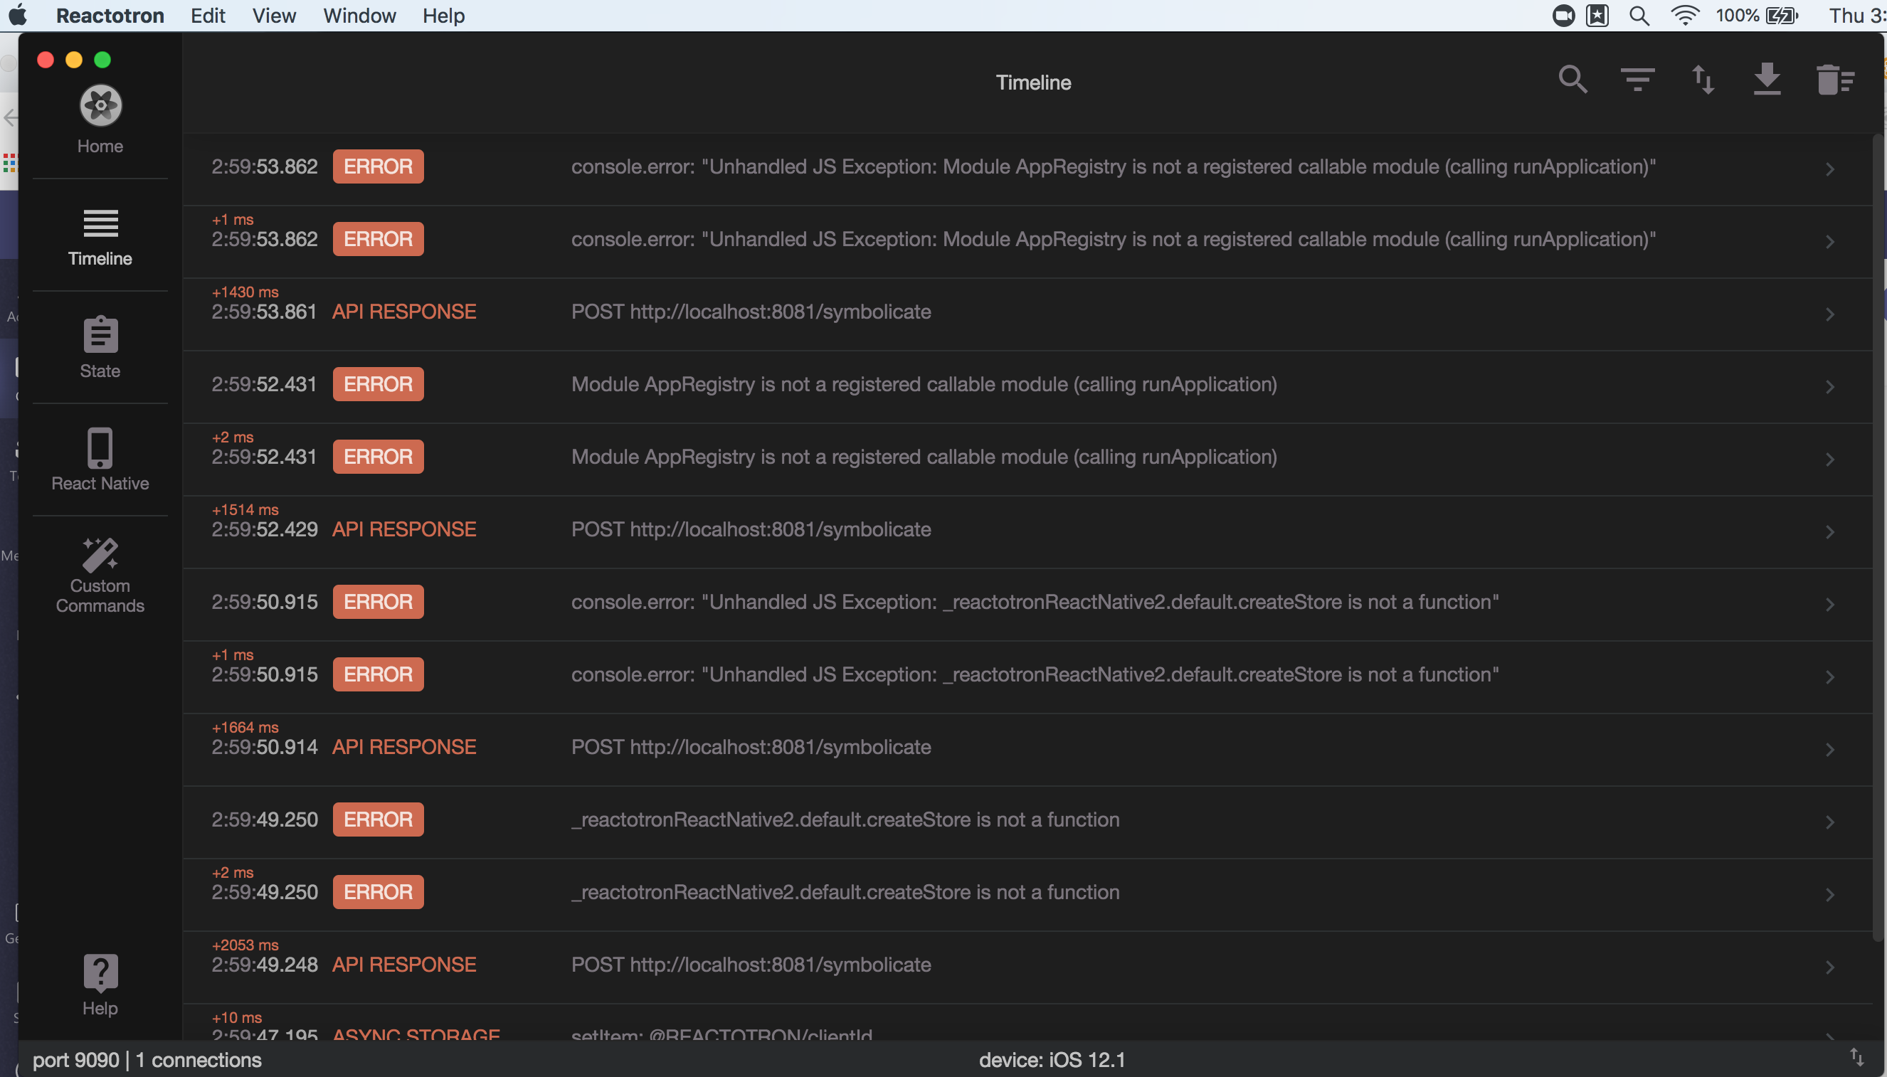Clear the timeline with trash icon
This screenshot has height=1077, width=1887.
[1834, 80]
